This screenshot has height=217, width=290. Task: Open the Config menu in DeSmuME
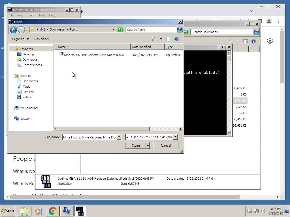point(31,15)
